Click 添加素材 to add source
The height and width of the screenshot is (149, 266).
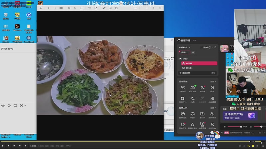[x=185, y=73]
